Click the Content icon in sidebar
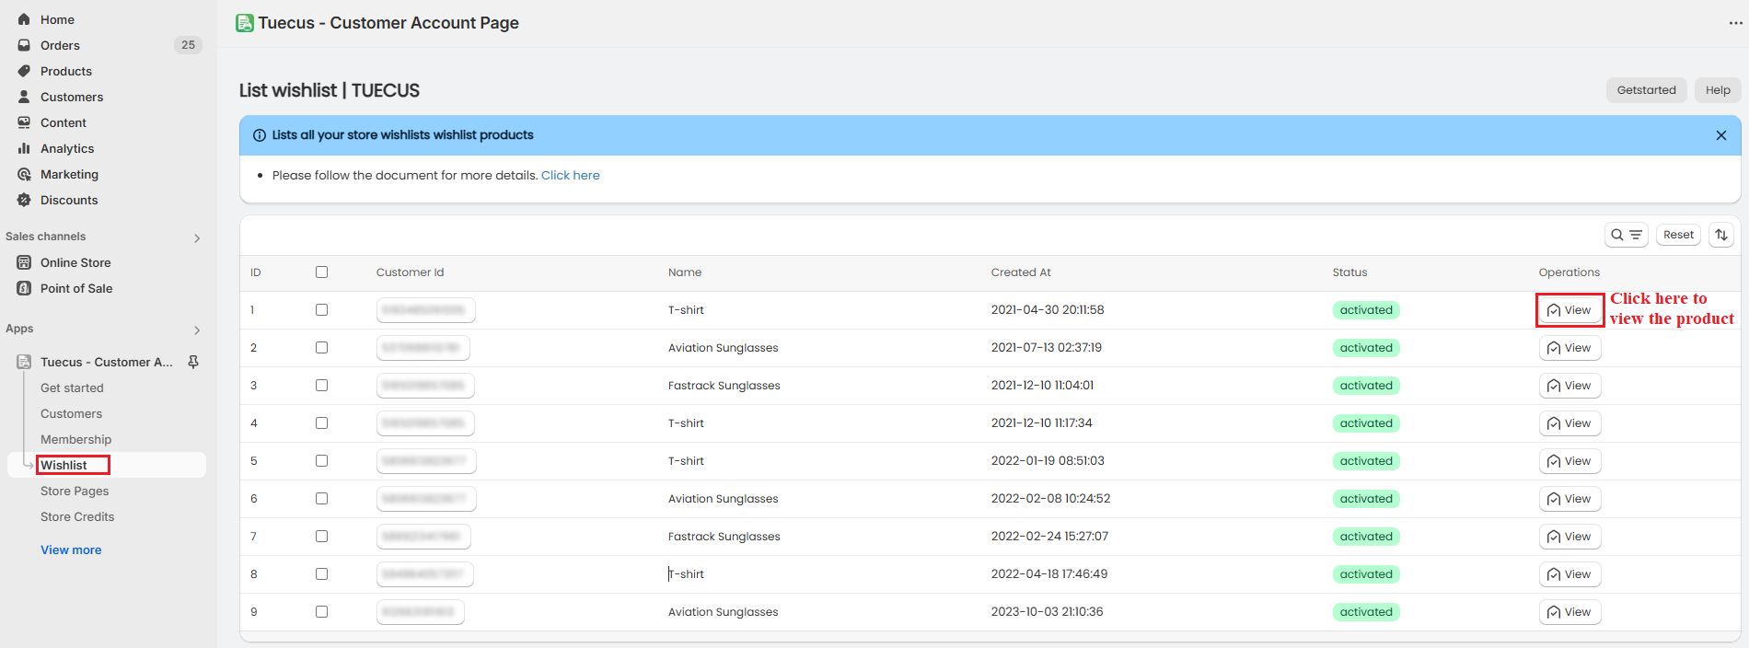The image size is (1749, 648). point(24,122)
